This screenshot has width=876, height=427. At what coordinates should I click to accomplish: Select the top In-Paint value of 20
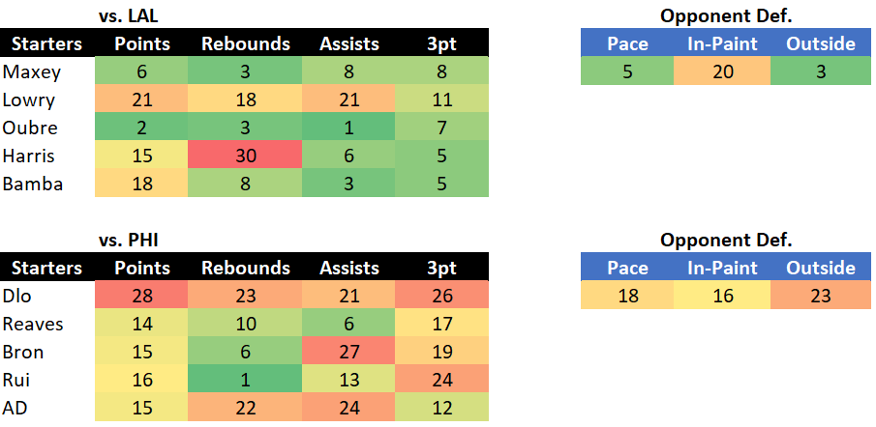point(722,71)
